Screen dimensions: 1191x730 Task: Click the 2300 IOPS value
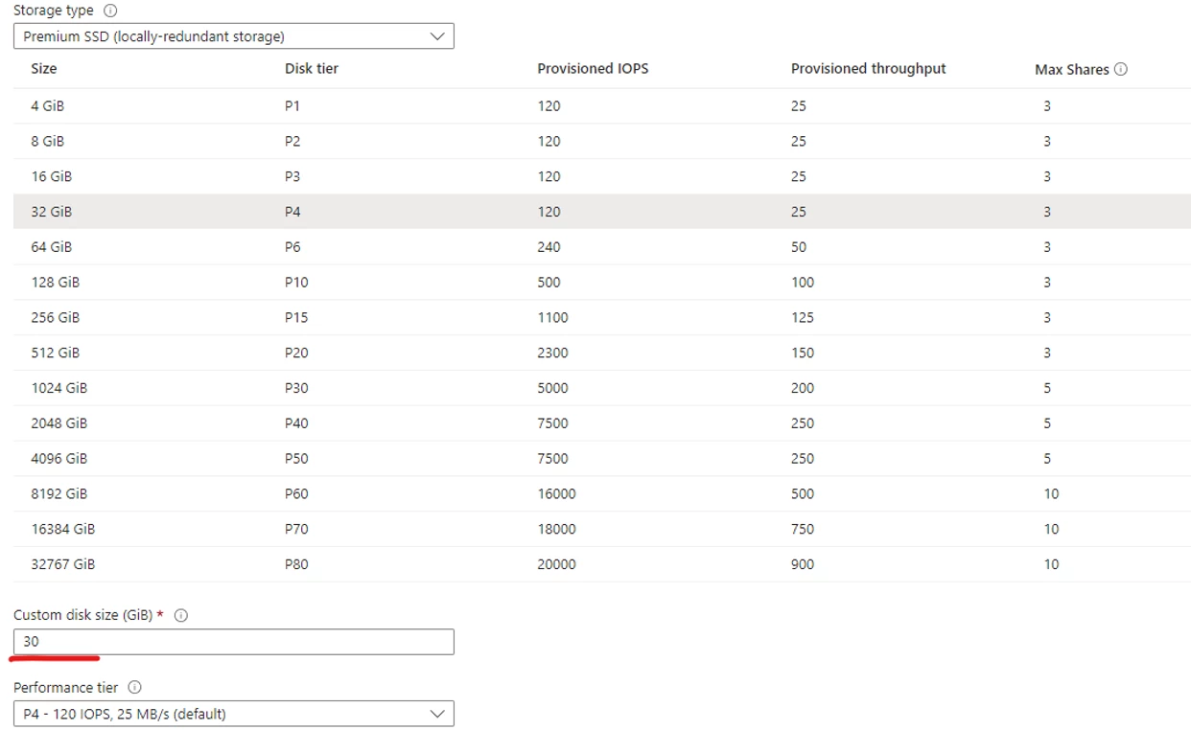click(552, 353)
